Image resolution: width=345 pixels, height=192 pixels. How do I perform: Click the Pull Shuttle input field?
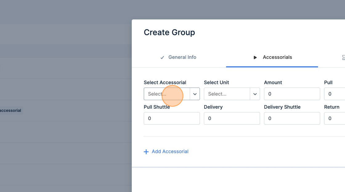pyautogui.click(x=172, y=119)
